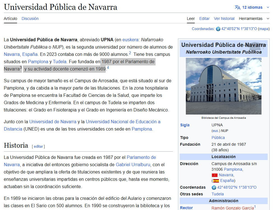Screen dimensions: 273x210
Task: Click globe icon in infobox Coordenadas row
Action: pos(214,188)
